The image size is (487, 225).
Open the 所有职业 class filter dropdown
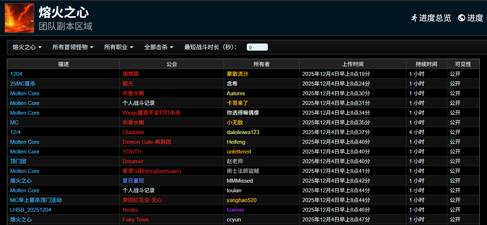pyautogui.click(x=119, y=47)
